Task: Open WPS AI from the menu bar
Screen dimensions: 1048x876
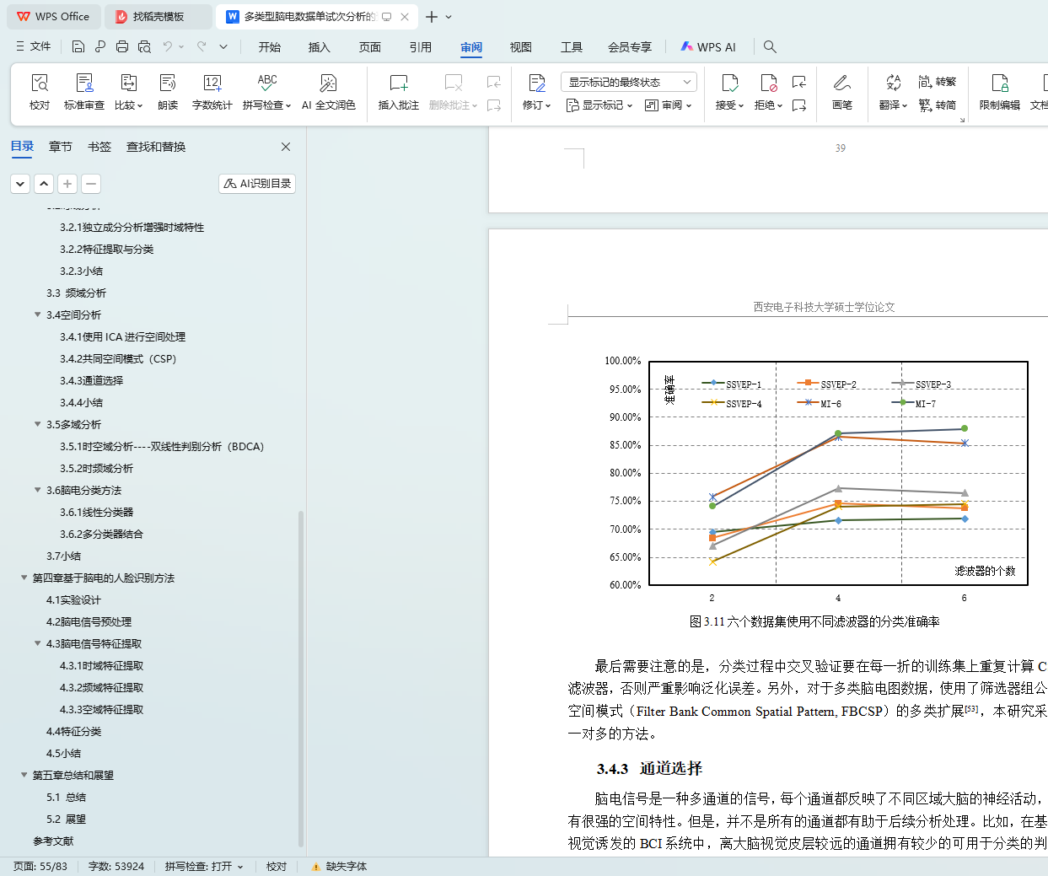Action: click(708, 47)
